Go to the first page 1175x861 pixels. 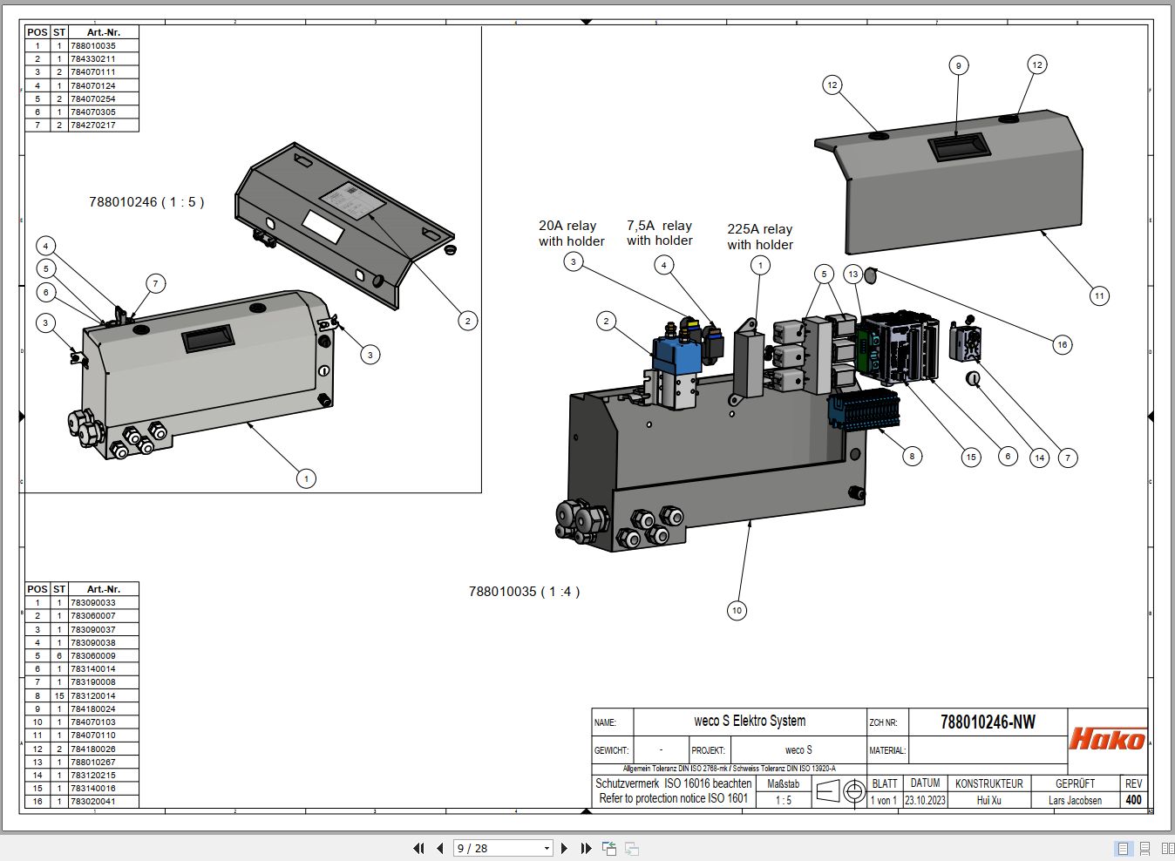[x=418, y=848]
